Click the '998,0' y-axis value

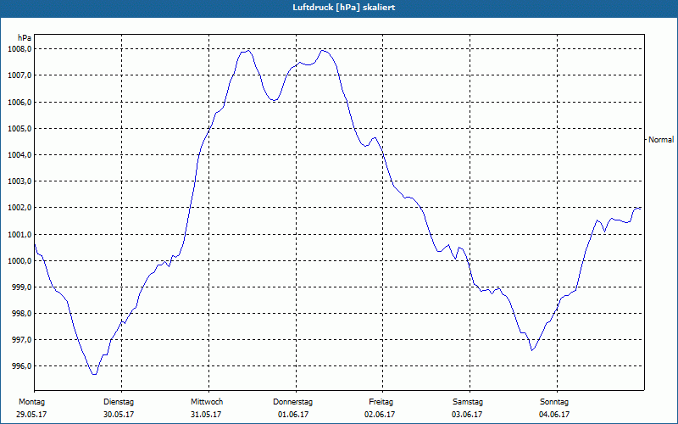pyautogui.click(x=21, y=314)
